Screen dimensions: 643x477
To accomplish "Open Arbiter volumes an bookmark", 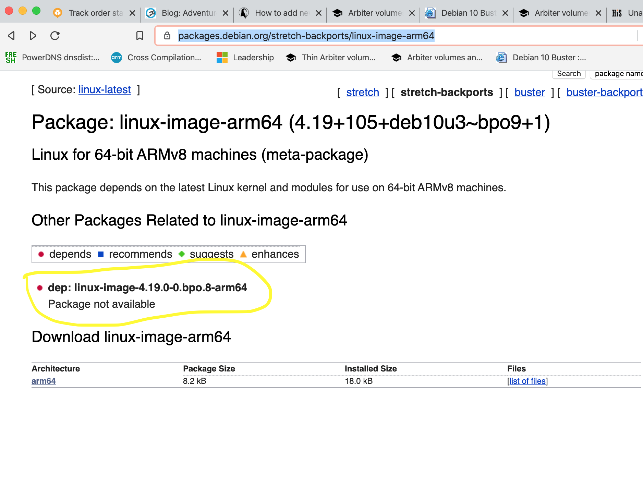I will pos(437,58).
